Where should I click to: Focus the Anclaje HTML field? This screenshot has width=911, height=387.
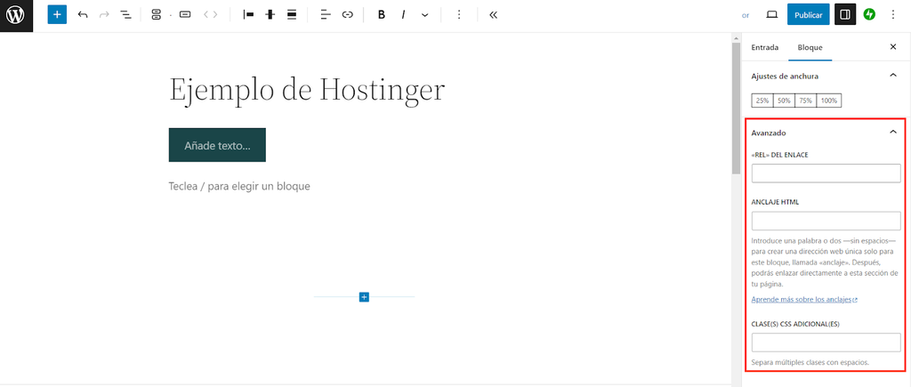coord(826,221)
